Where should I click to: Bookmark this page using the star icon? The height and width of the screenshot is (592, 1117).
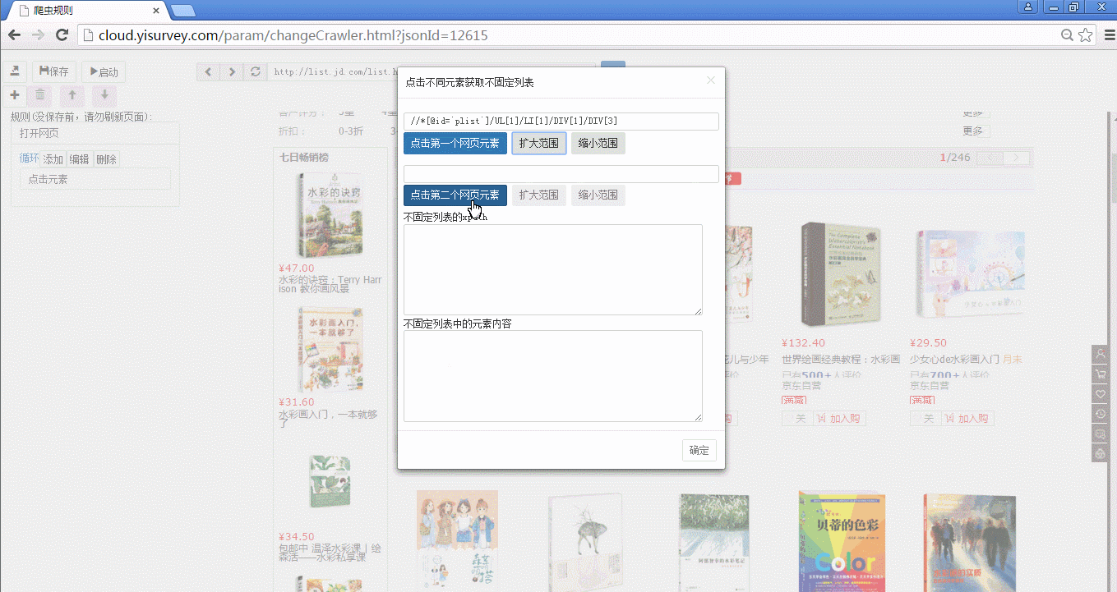pos(1086,35)
